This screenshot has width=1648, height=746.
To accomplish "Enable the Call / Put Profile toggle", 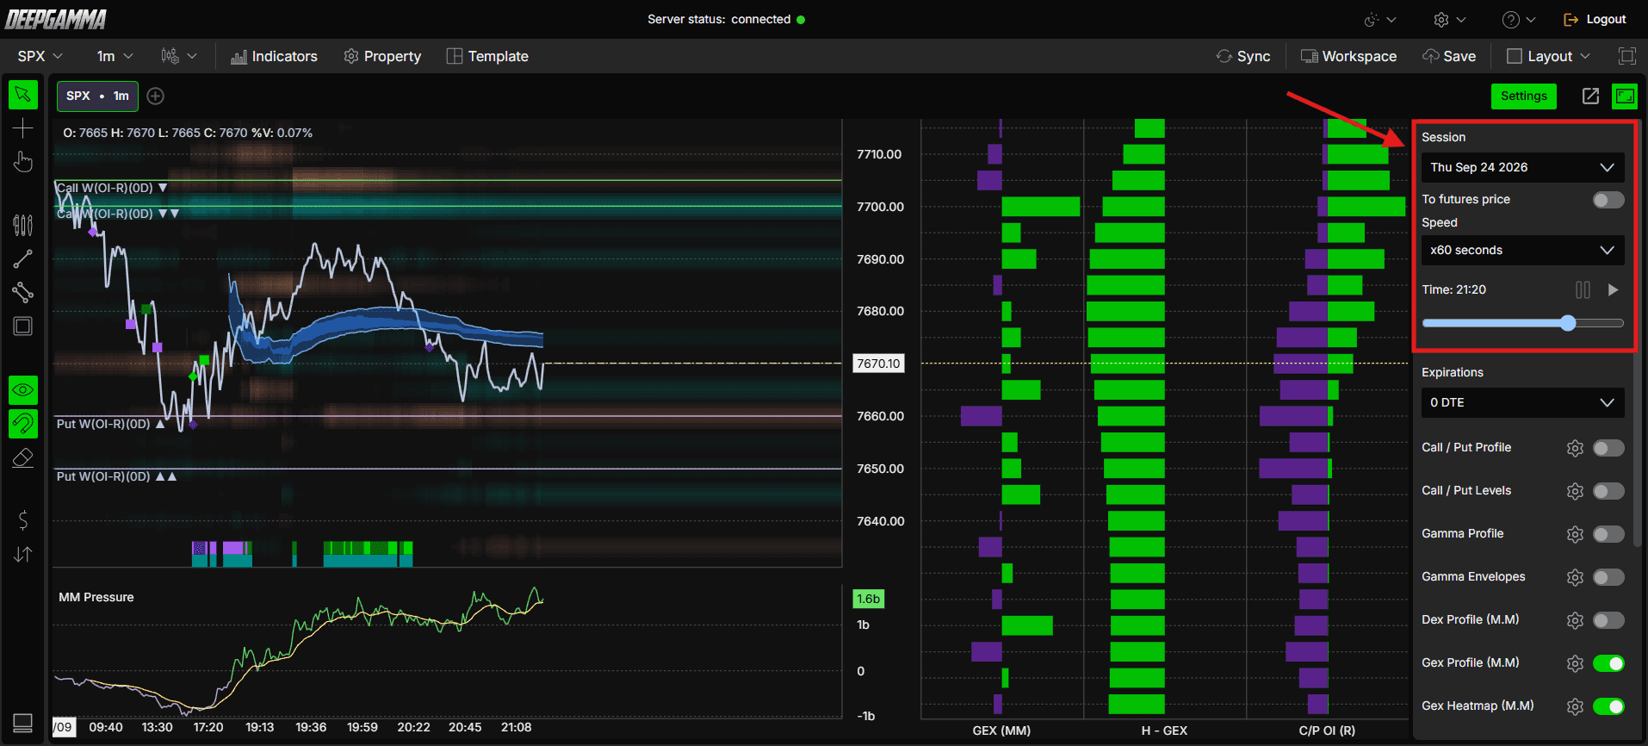I will point(1608,448).
